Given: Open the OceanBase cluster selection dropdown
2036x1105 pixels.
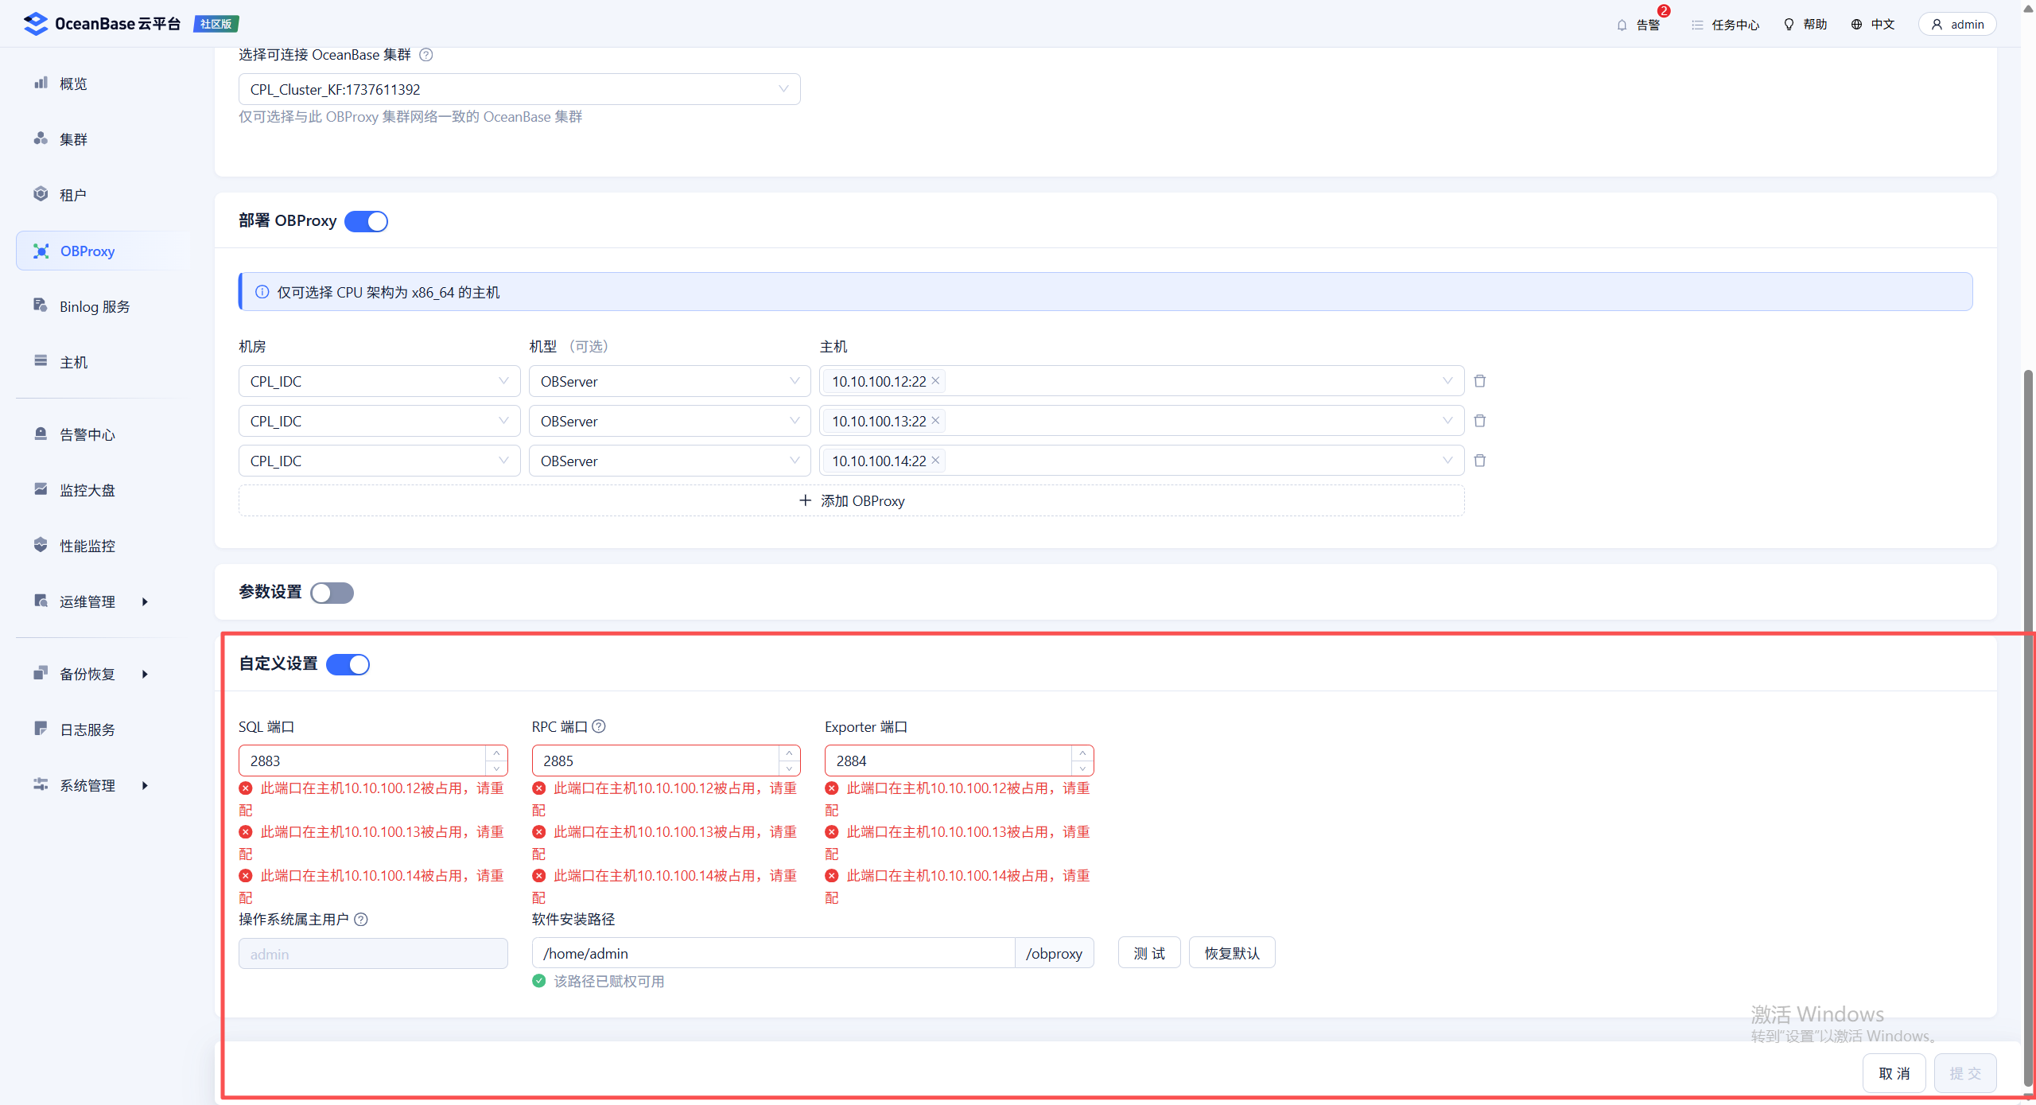Looking at the screenshot, I should pyautogui.click(x=519, y=89).
